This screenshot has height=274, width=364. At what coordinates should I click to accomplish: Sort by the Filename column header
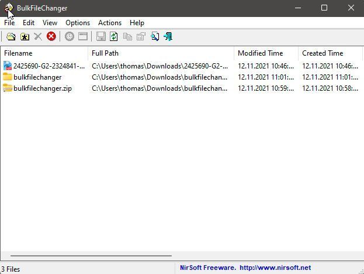[44, 53]
